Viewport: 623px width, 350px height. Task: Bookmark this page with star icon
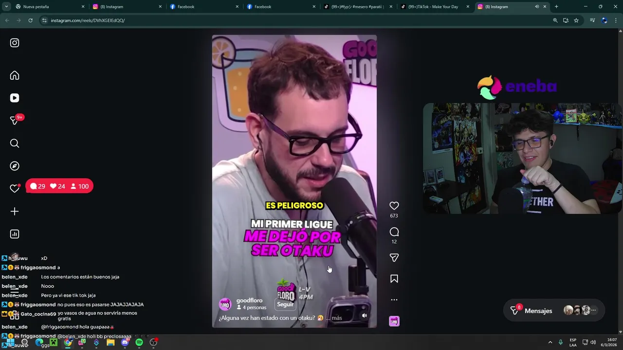576,20
